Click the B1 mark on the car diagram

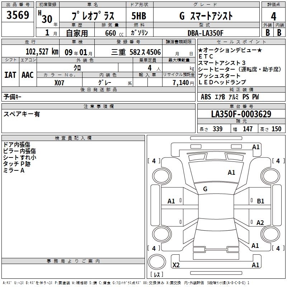pyautogui.click(x=260, y=201)
